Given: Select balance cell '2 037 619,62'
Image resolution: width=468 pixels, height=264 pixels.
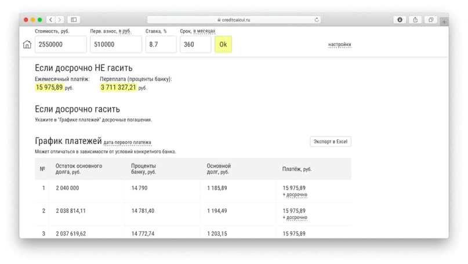Looking at the screenshot, I should tap(71, 233).
